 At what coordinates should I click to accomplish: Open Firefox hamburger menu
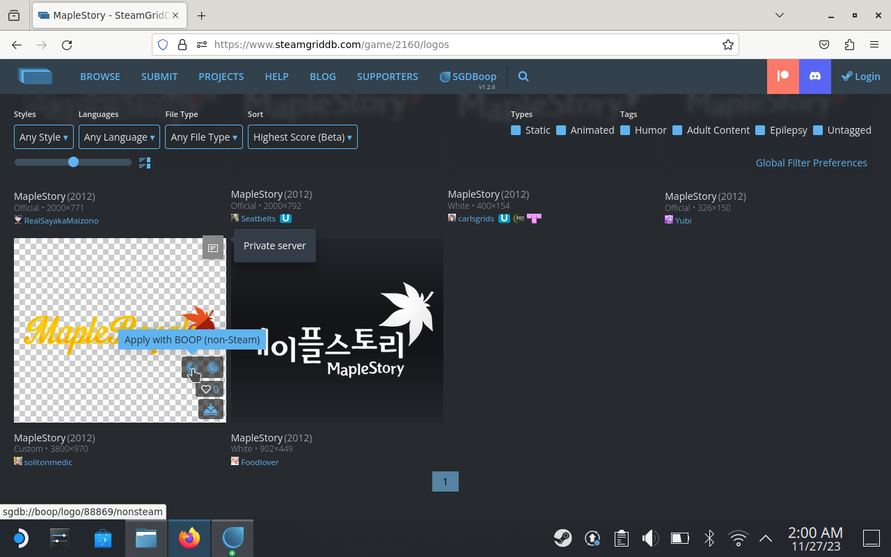874,45
